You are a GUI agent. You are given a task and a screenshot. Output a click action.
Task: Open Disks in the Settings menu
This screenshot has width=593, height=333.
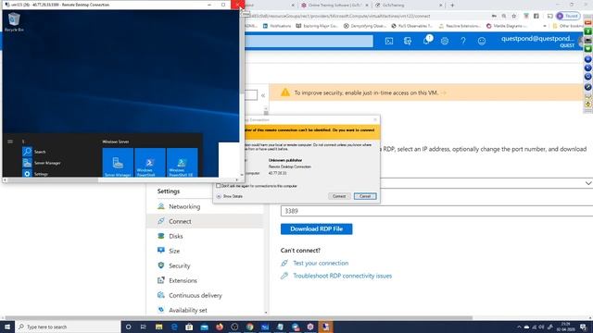pos(205,236)
